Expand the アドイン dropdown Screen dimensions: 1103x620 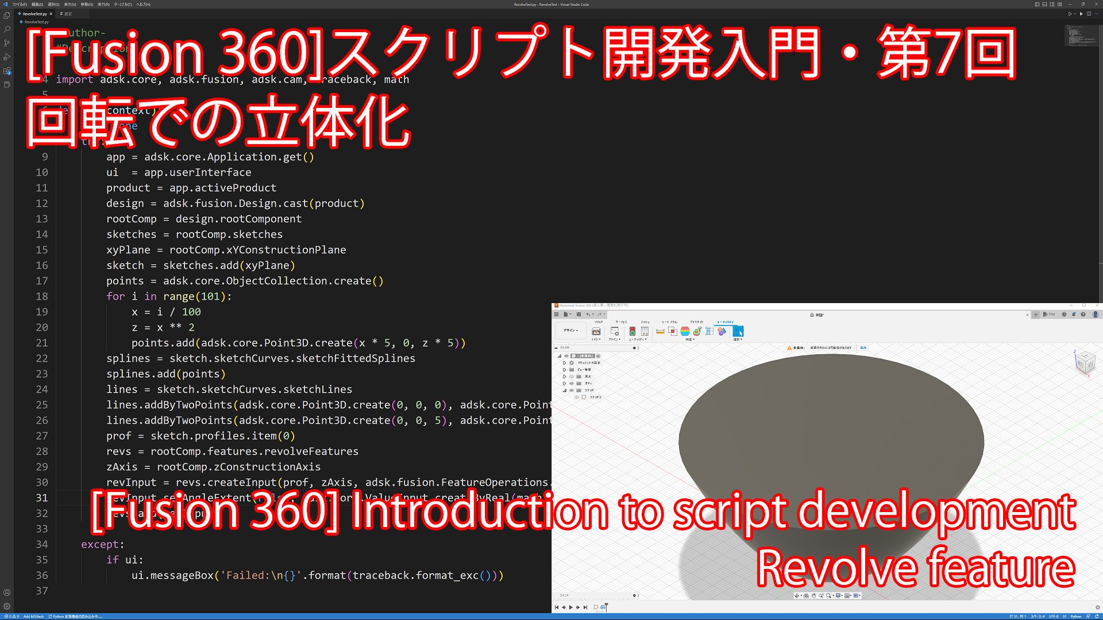(x=615, y=339)
